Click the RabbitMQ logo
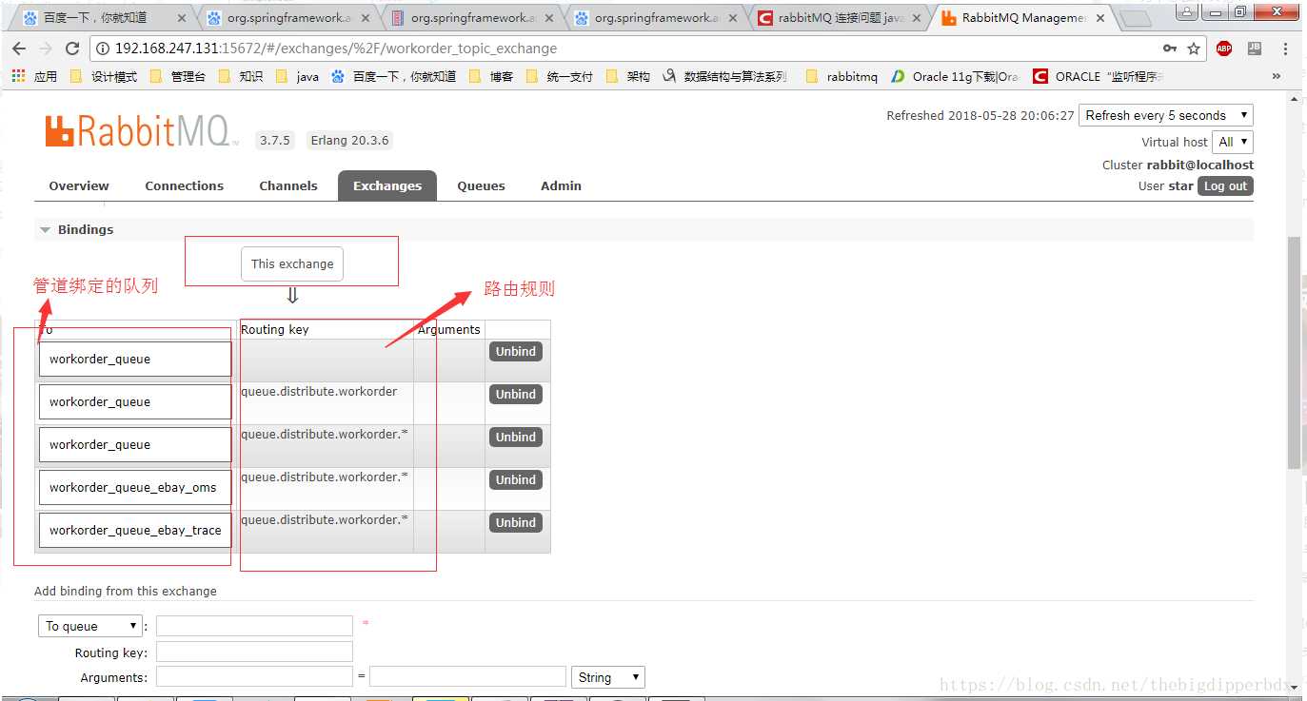The height and width of the screenshot is (701, 1307). (x=141, y=131)
